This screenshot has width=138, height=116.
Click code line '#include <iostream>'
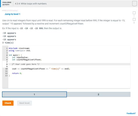(x=19, y=48)
